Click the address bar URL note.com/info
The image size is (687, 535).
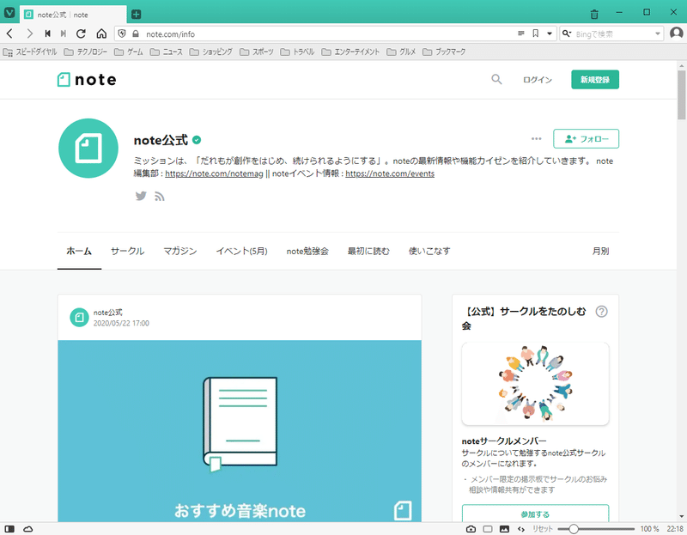pyautogui.click(x=170, y=34)
